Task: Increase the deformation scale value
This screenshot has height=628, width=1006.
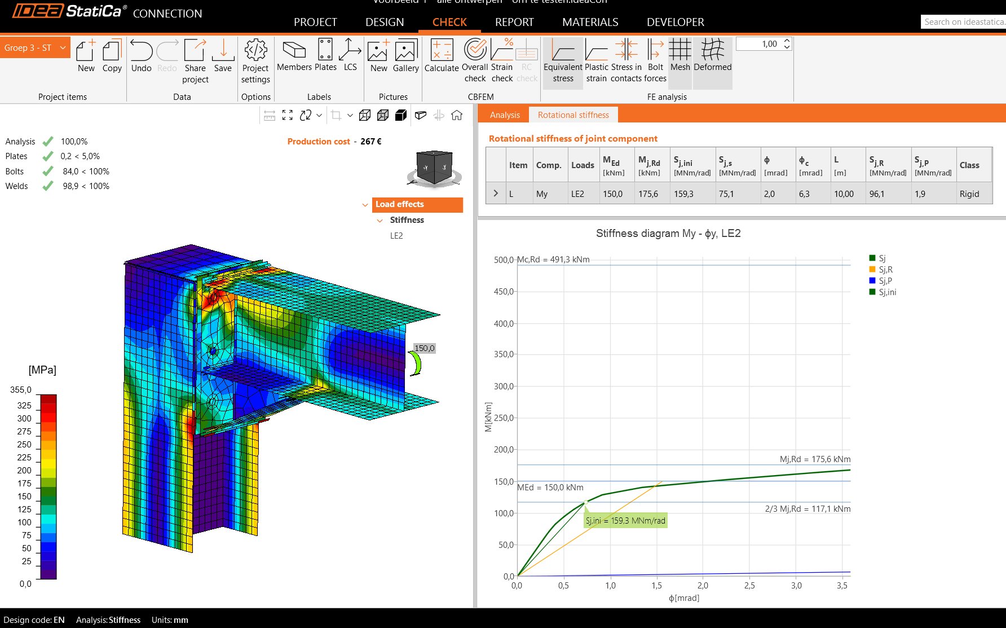Action: click(x=787, y=41)
